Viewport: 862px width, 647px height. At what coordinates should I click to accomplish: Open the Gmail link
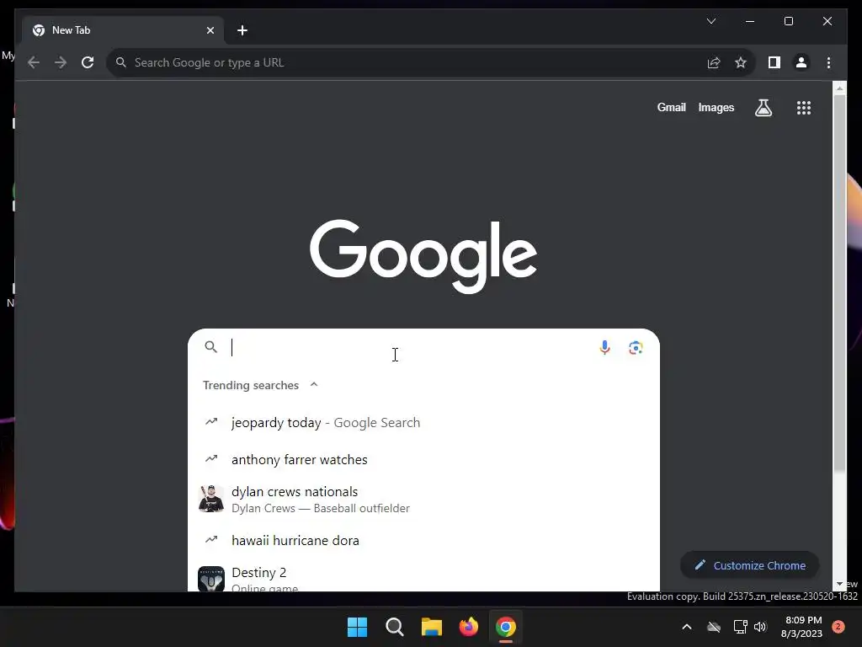click(x=671, y=107)
